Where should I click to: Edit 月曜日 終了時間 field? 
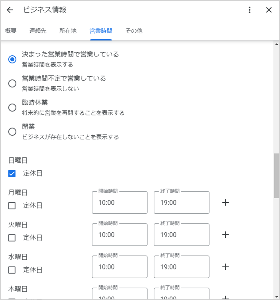(x=182, y=202)
